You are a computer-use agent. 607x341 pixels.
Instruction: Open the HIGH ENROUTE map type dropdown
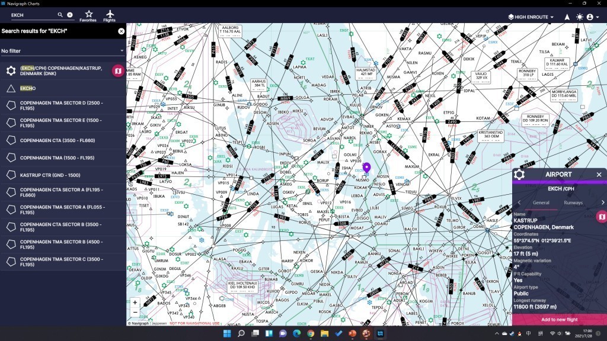click(531, 17)
